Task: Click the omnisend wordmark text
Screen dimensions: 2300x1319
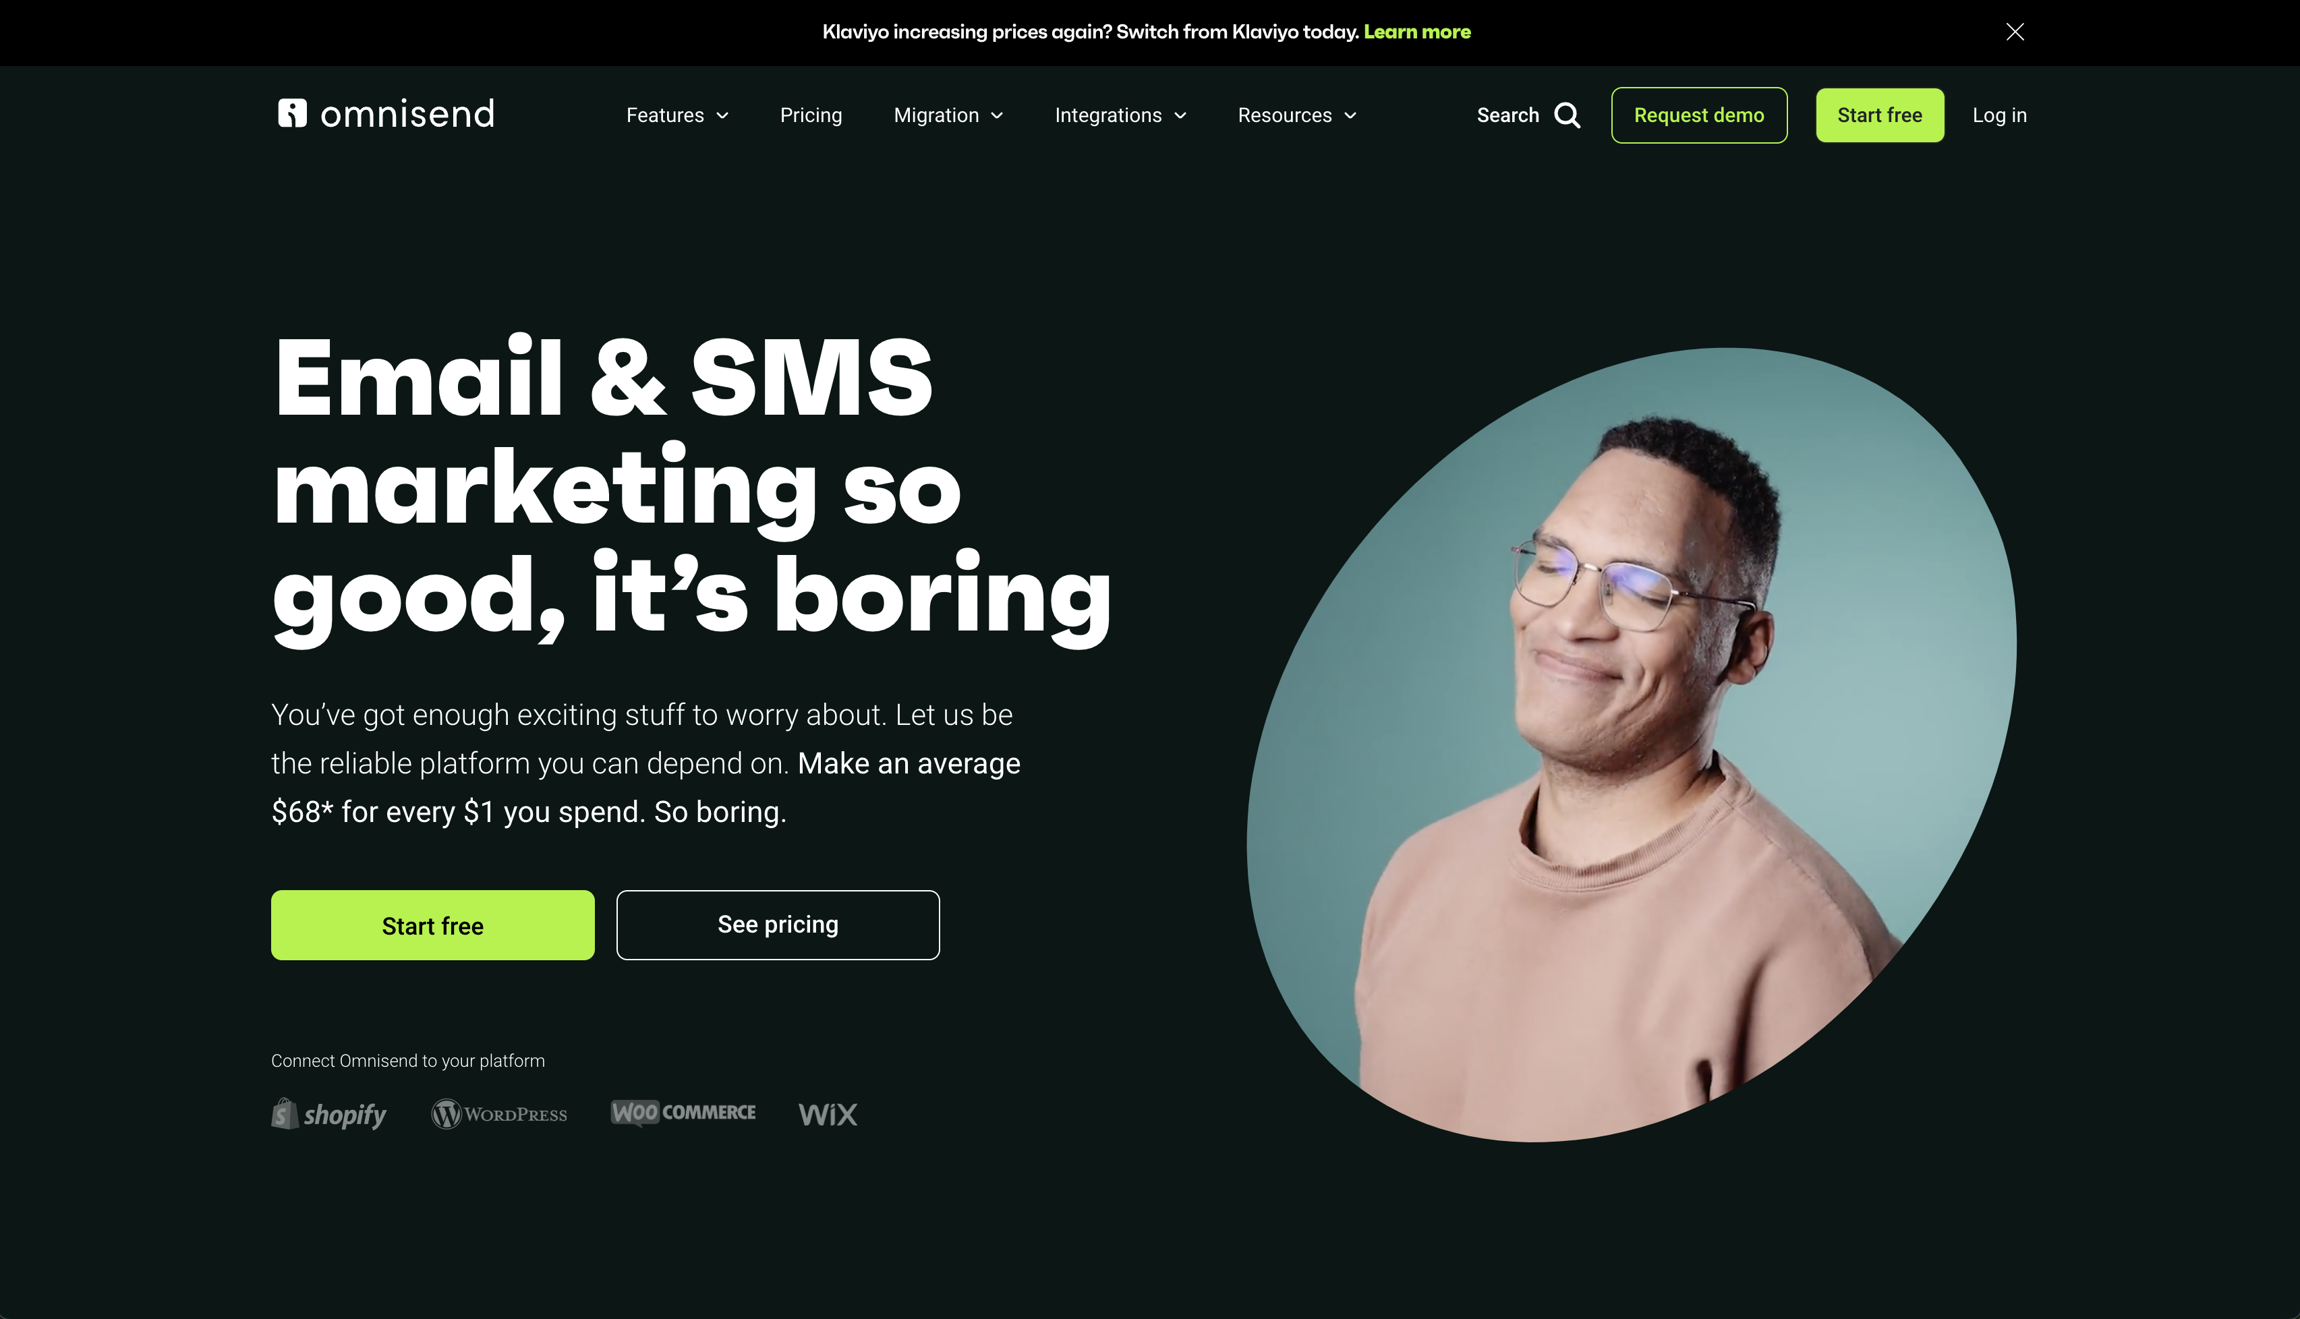Action: point(407,114)
